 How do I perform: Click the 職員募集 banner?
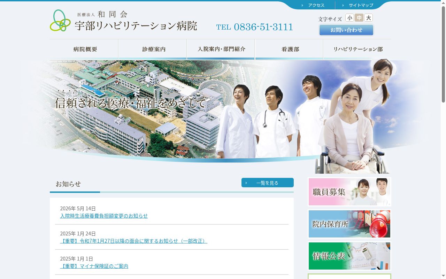coord(349,192)
